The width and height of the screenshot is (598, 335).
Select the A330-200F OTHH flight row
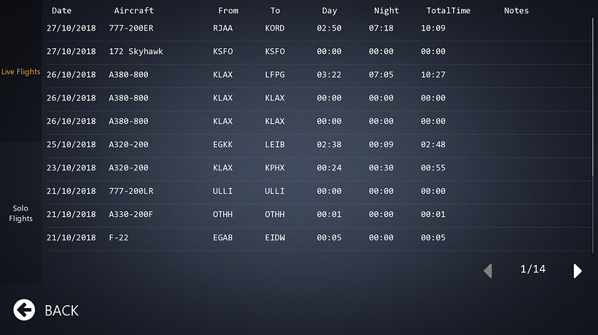click(319, 214)
